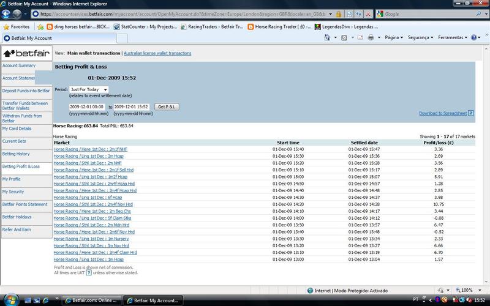Open 'Ling 1st Dec : 1m Hcap' market link

pyautogui.click(x=89, y=259)
